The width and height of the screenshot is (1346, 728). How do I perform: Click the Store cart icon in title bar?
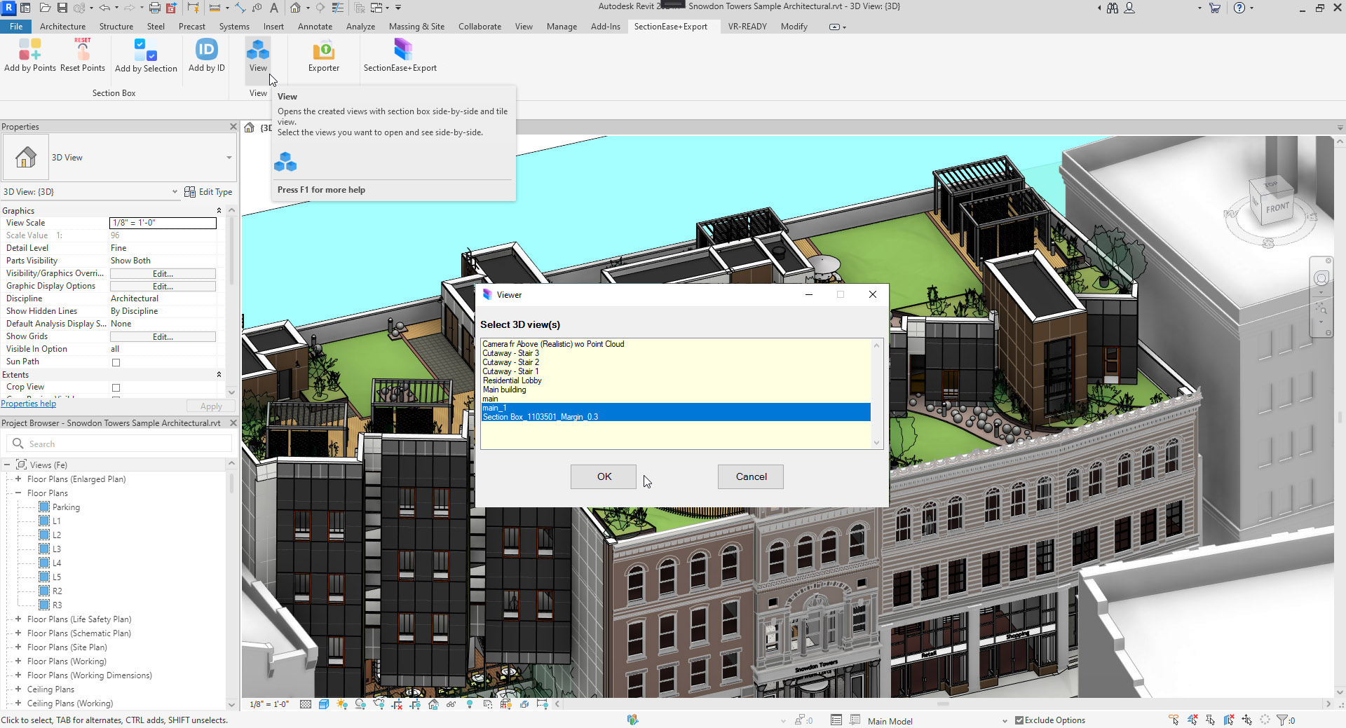[x=1215, y=8]
